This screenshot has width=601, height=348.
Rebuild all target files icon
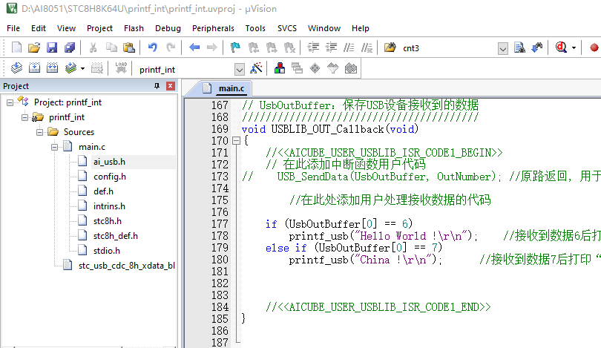coord(52,68)
